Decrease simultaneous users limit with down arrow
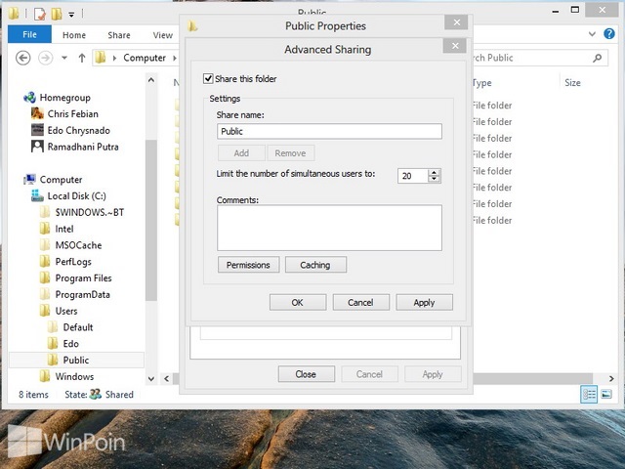This screenshot has height=469, width=625. tap(434, 179)
